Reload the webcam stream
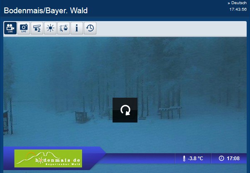250x173 pixels. pos(125,110)
